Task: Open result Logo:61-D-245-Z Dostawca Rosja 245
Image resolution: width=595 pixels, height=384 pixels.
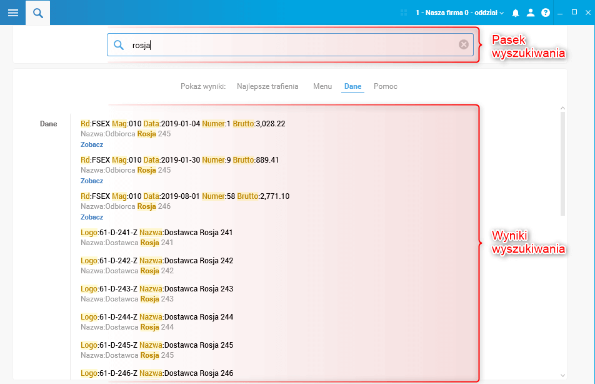Action: [157, 345]
